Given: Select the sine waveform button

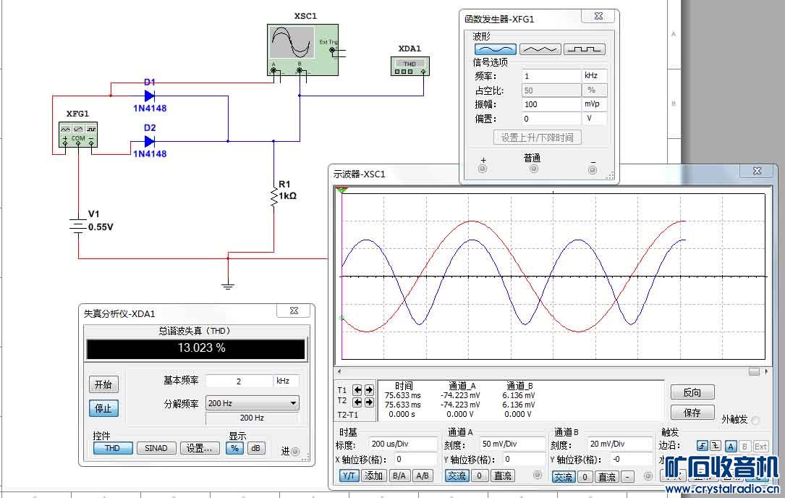Looking at the screenshot, I should point(496,49).
